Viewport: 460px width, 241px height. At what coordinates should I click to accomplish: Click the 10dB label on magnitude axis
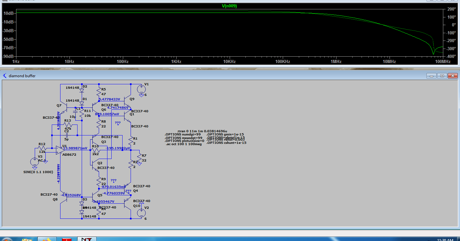tap(8, 13)
